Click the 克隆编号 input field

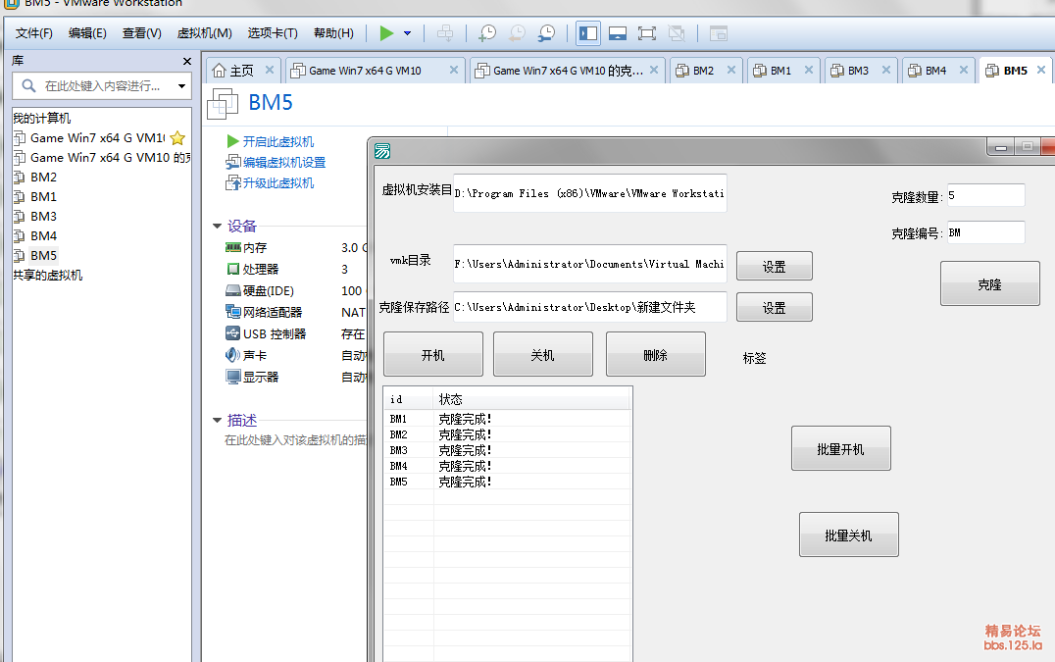pos(985,232)
